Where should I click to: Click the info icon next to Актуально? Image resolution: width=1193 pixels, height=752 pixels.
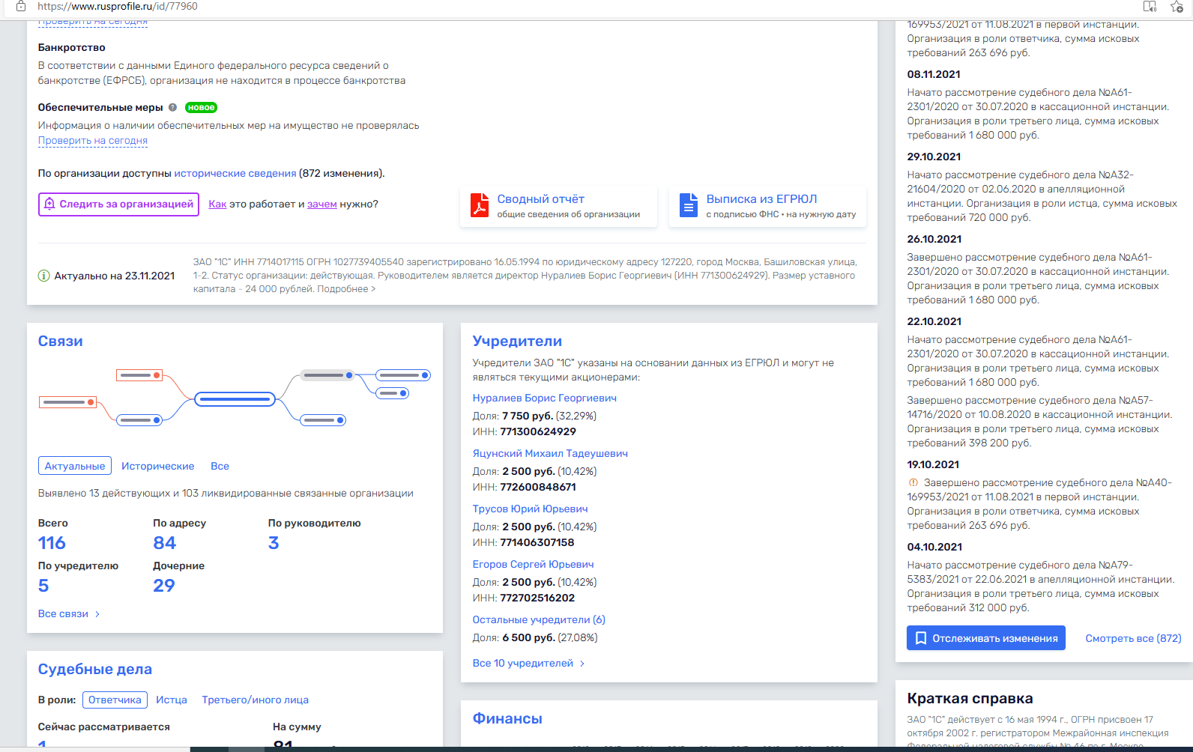click(x=44, y=276)
